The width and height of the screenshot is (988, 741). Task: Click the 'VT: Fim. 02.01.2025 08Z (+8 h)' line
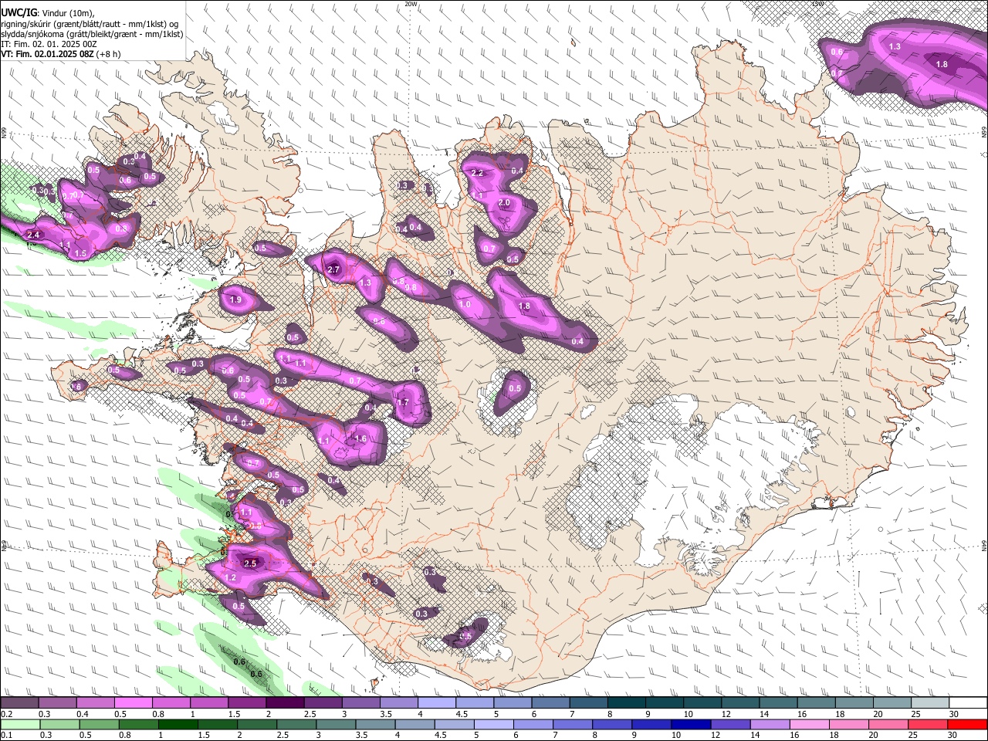pyautogui.click(x=60, y=54)
